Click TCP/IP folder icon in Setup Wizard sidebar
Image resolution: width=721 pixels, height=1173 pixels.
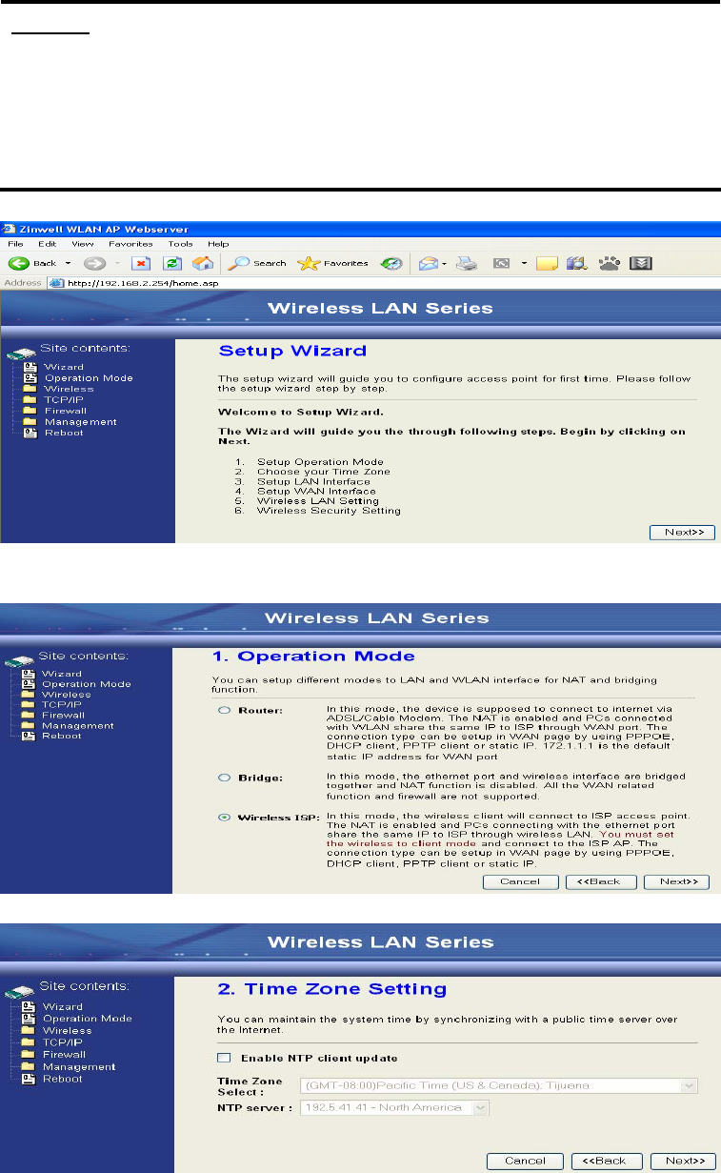[30, 400]
